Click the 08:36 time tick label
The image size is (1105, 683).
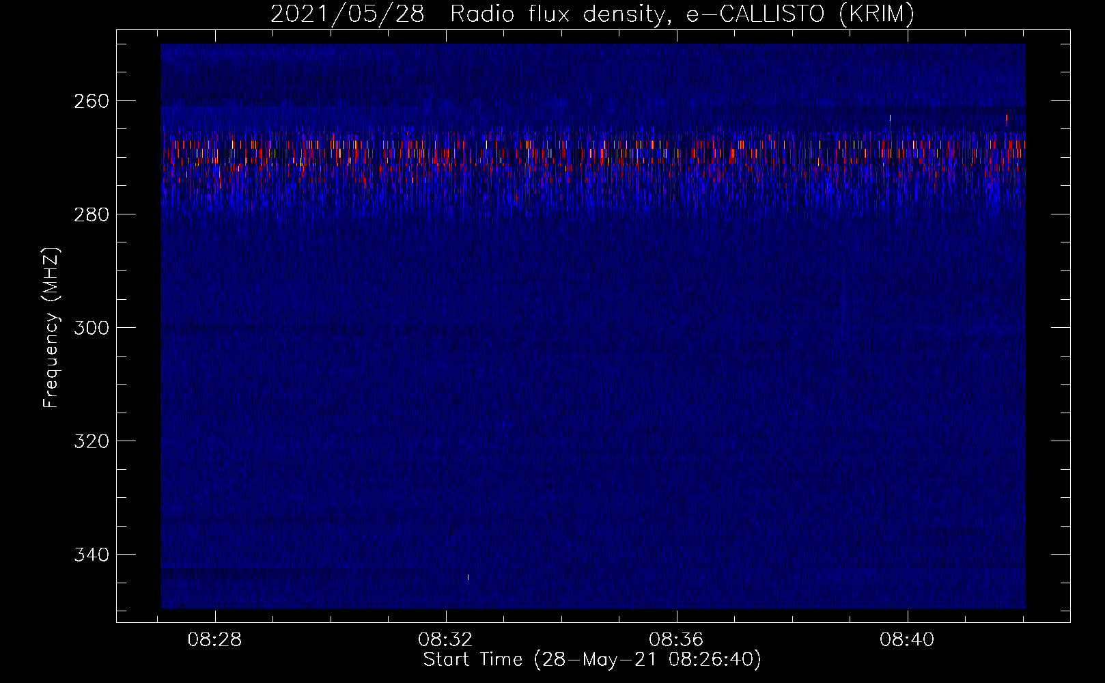click(x=676, y=640)
